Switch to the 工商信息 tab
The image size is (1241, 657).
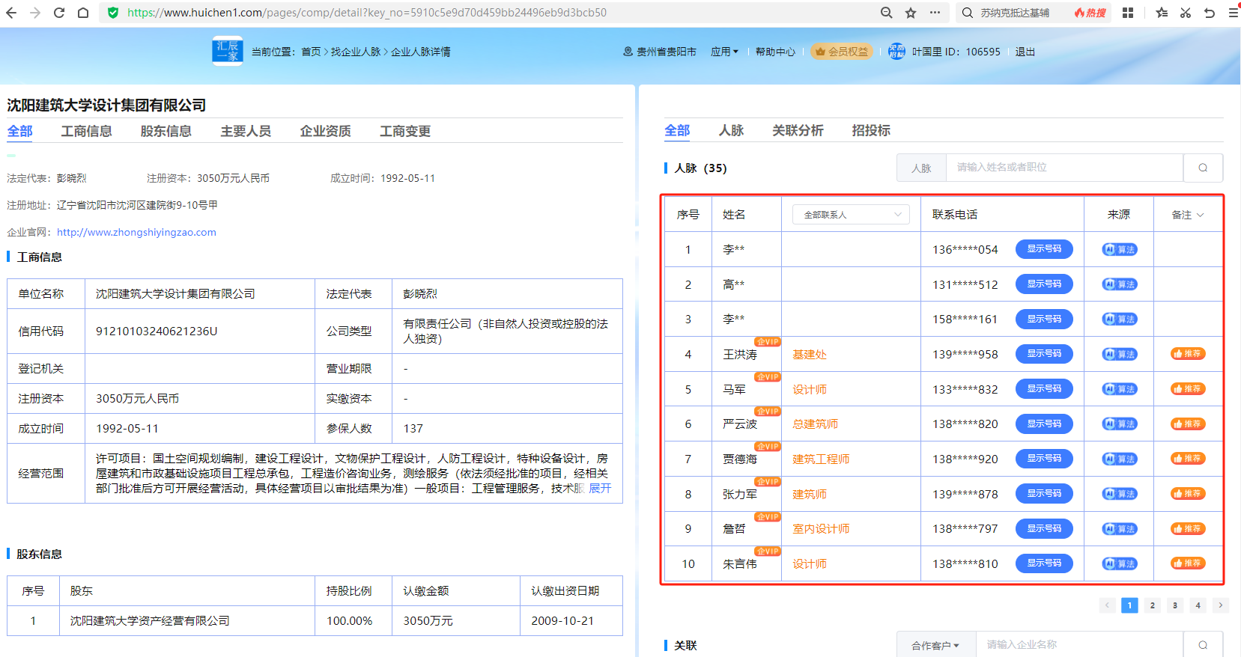(86, 131)
